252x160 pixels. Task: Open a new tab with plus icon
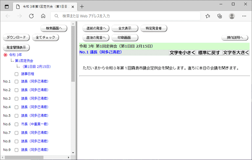point(82,7)
